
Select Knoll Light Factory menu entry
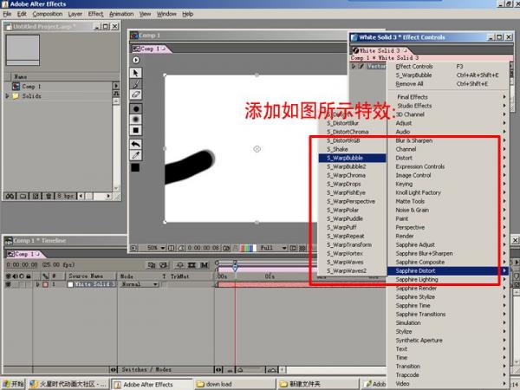(x=448, y=192)
